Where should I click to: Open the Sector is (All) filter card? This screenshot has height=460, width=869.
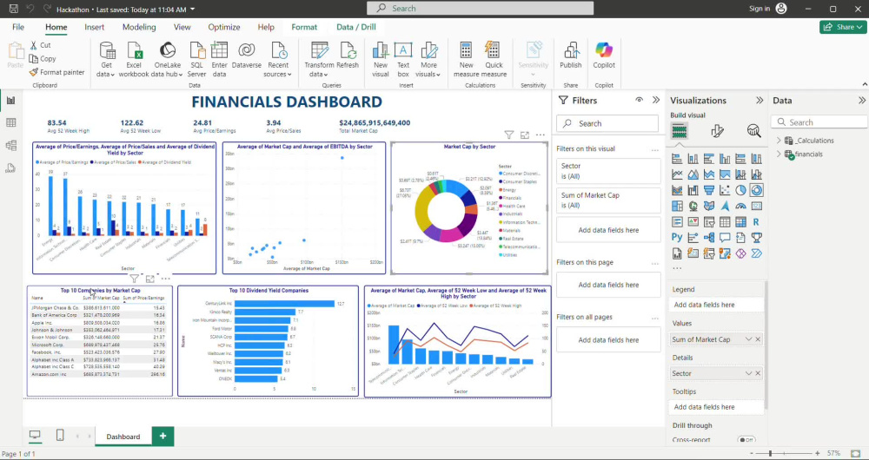pos(608,171)
